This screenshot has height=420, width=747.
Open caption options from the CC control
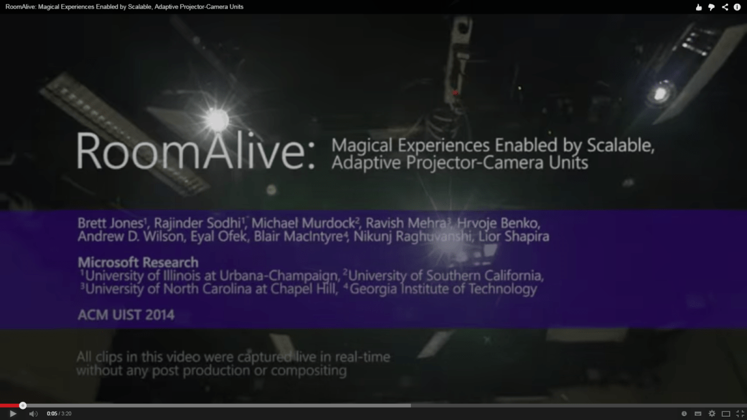tap(698, 413)
